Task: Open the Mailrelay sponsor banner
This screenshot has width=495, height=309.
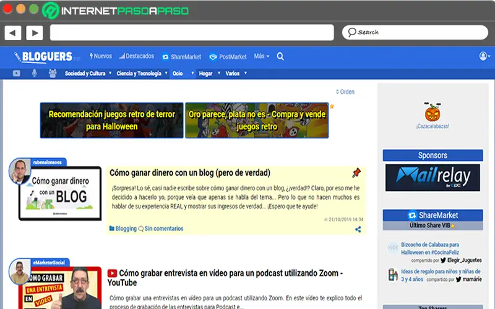Action: pyautogui.click(x=433, y=177)
